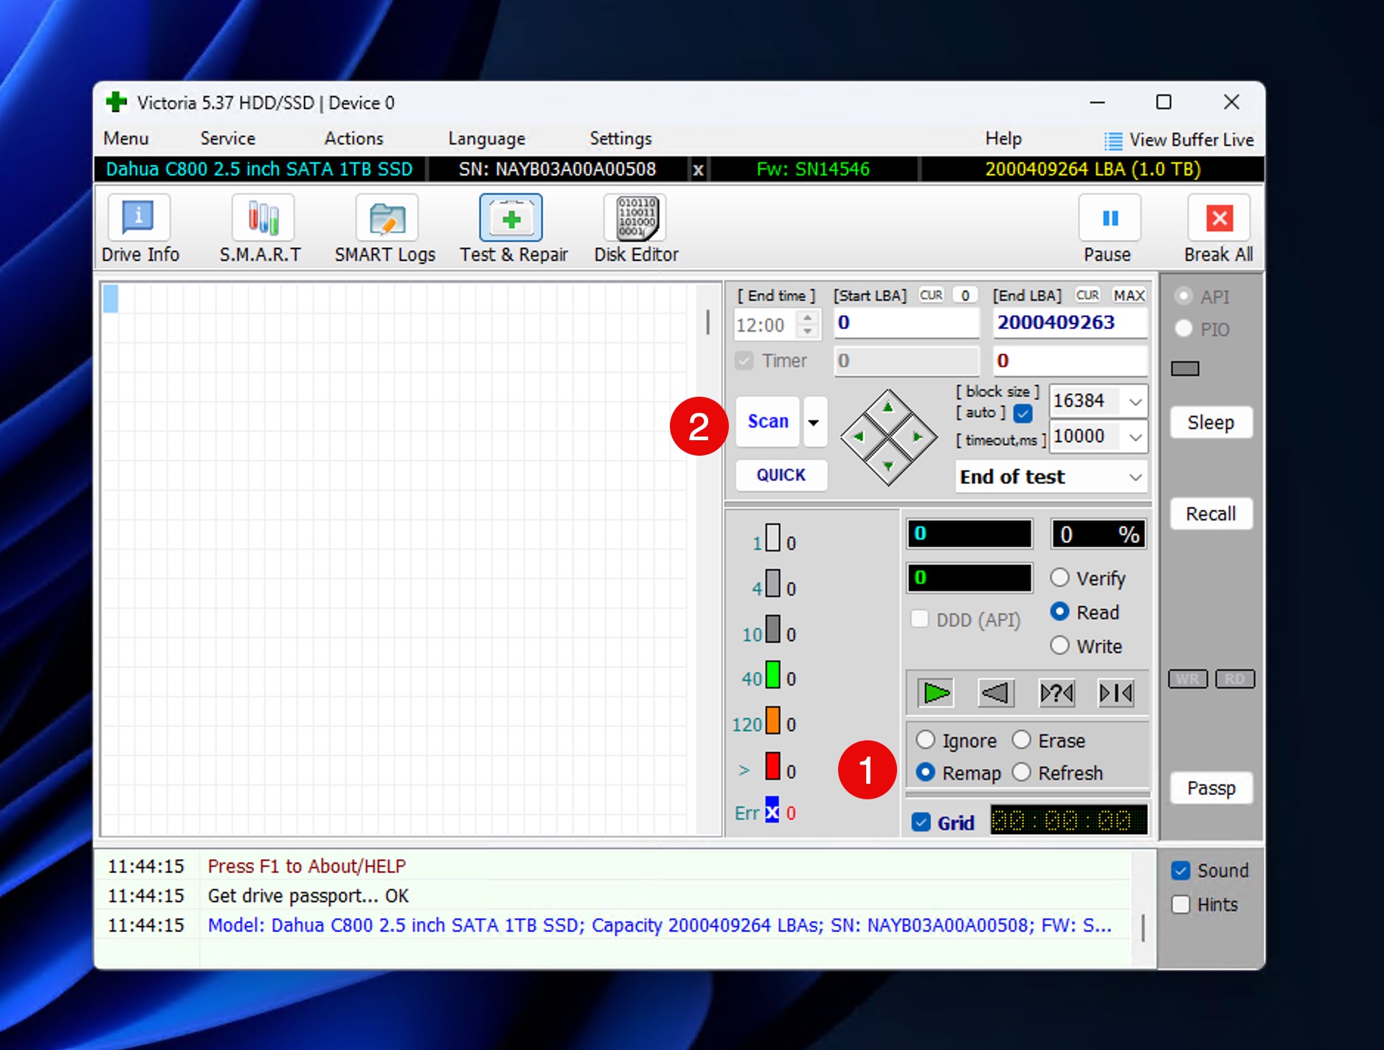The height and width of the screenshot is (1050, 1384).
Task: Select the PIO access mode radio
Action: [1183, 328]
